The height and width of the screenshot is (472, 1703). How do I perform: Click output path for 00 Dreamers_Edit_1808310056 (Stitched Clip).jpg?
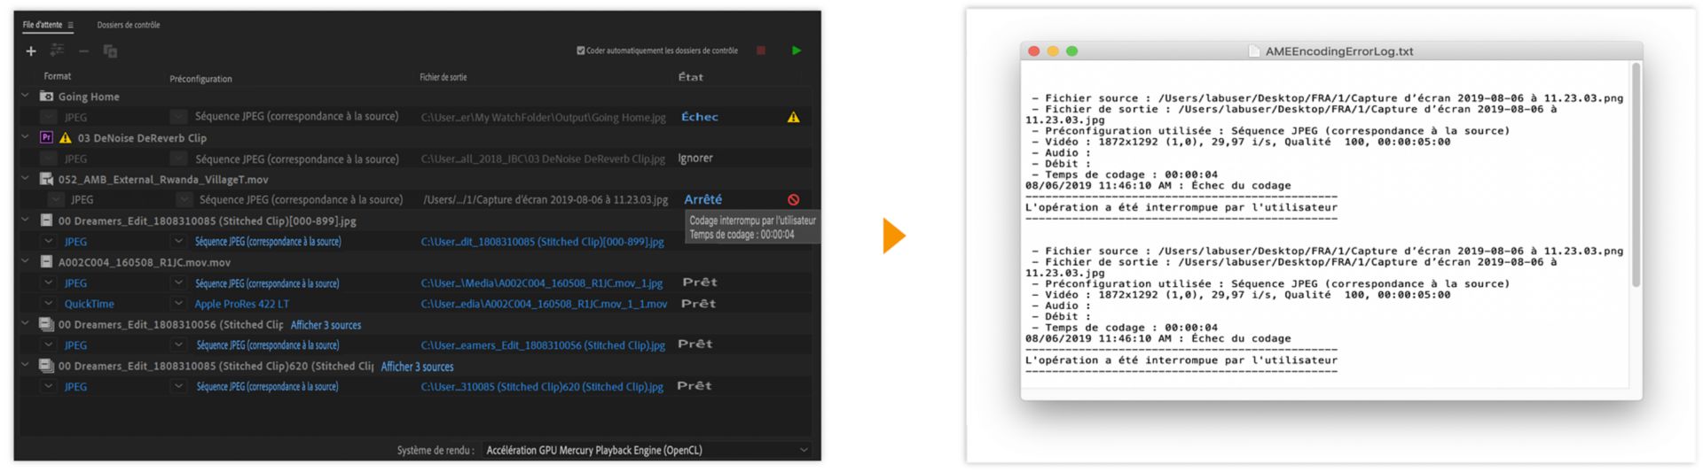coord(543,345)
